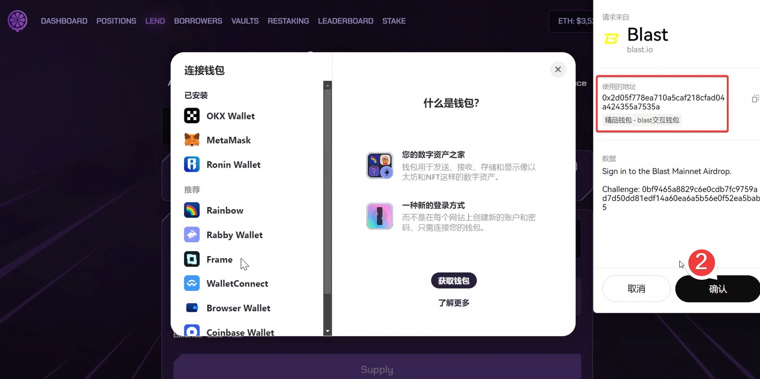
Task: Open the DASHBOARD tab
Action: click(x=64, y=21)
